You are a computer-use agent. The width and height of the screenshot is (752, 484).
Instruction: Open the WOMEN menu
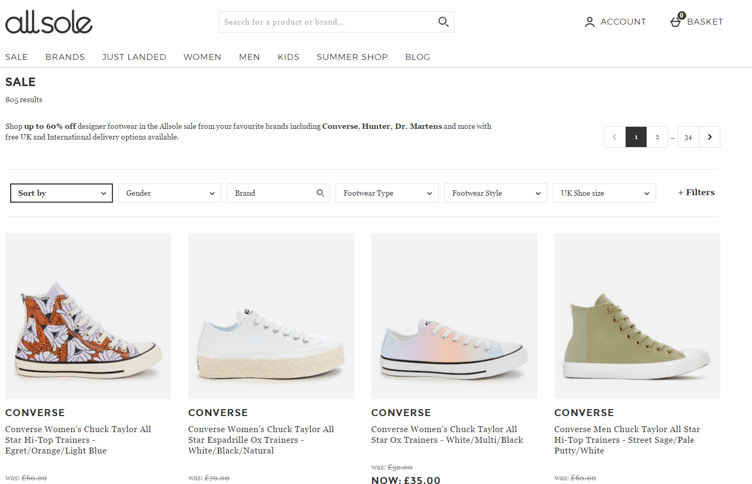[202, 57]
